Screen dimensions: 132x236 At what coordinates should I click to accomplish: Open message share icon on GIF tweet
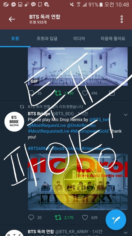point(112,93)
